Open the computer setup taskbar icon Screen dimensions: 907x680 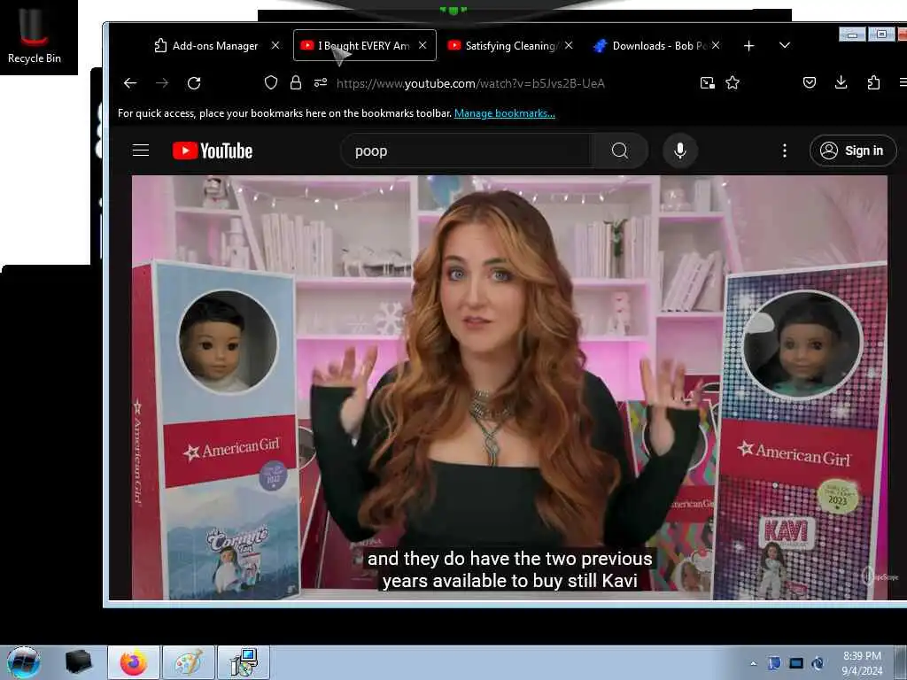pos(244,662)
